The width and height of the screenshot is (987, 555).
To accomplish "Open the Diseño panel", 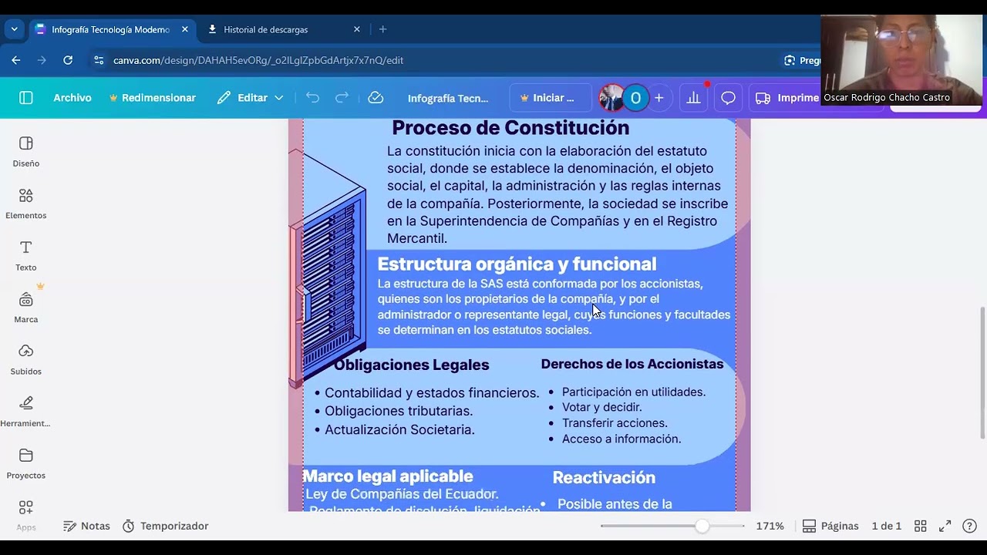I will coord(26,152).
